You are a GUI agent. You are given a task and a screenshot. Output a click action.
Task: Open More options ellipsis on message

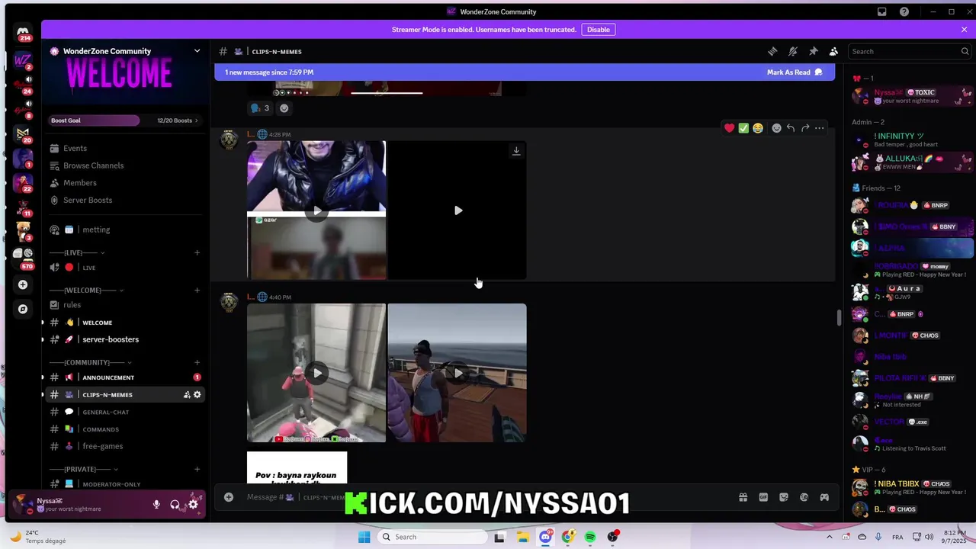[820, 128]
